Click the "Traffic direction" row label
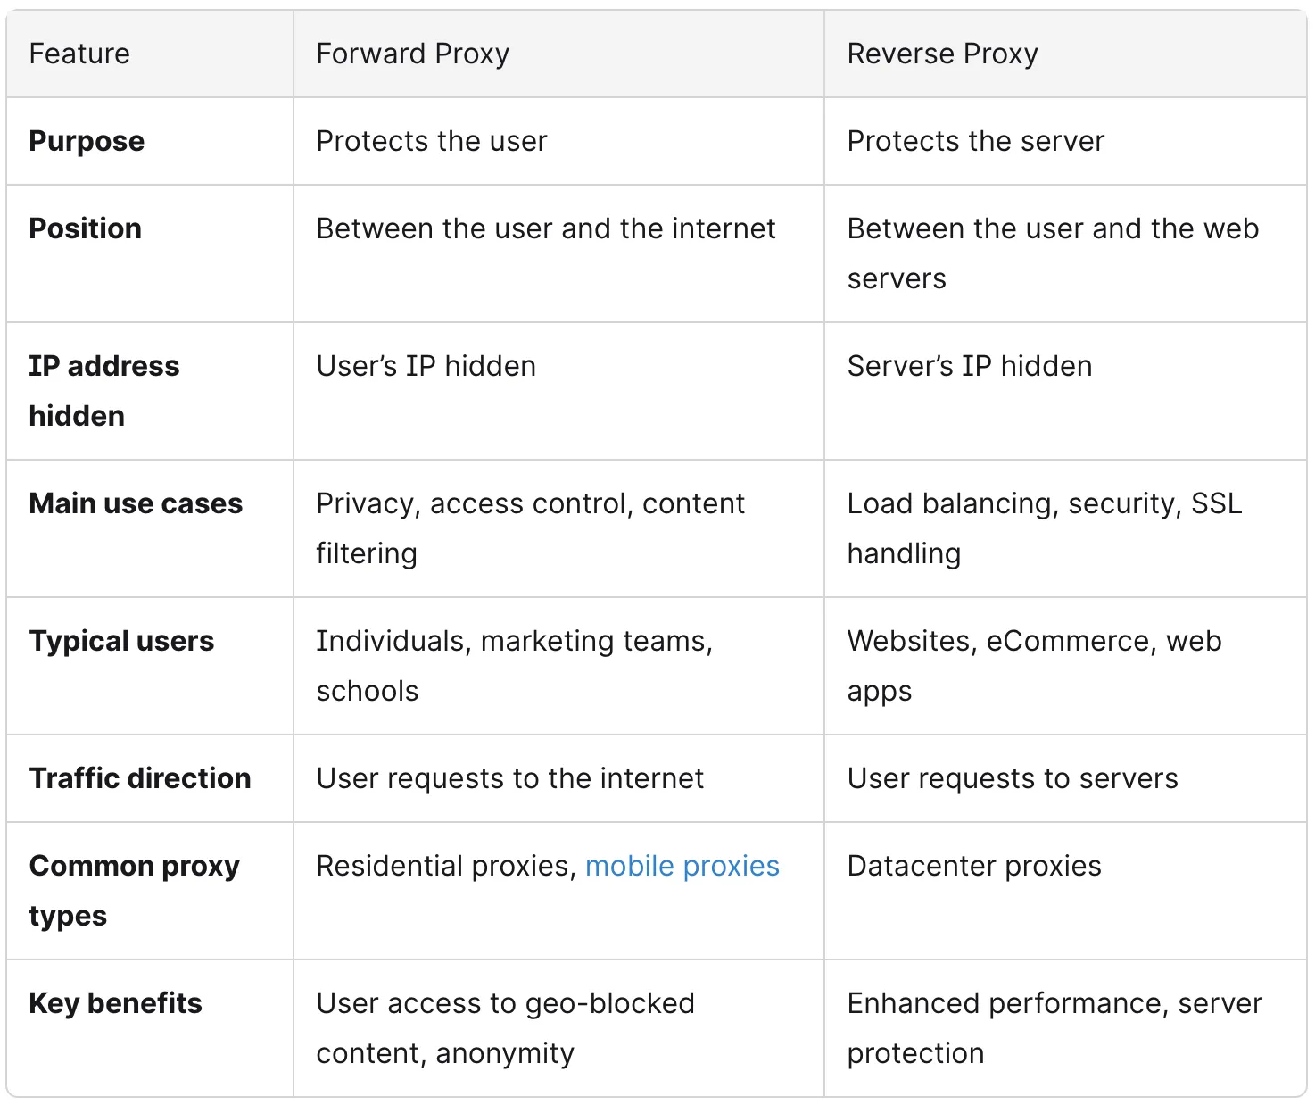 140,778
